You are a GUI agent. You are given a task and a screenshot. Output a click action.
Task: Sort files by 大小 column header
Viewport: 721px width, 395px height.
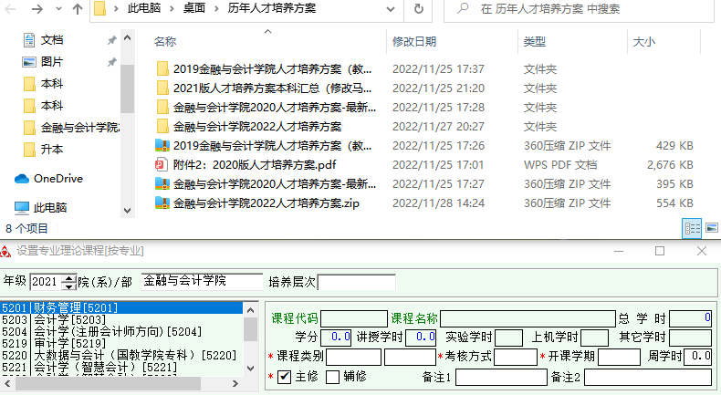tap(643, 42)
